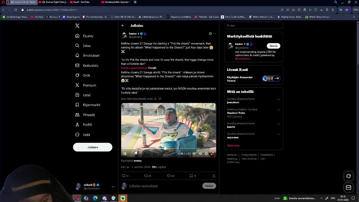Bookmark the post
This screenshot has width=359, height=202.
coord(191,176)
